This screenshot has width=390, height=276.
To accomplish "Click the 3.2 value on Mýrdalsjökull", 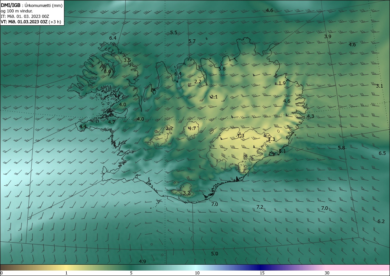I will [x=186, y=193].
